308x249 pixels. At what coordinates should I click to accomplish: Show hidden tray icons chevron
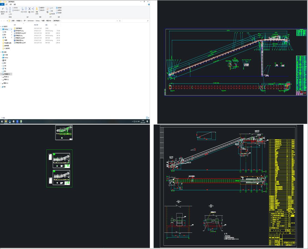pyautogui.click(x=132, y=122)
